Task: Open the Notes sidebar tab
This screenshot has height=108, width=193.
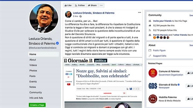Action: [33, 87]
